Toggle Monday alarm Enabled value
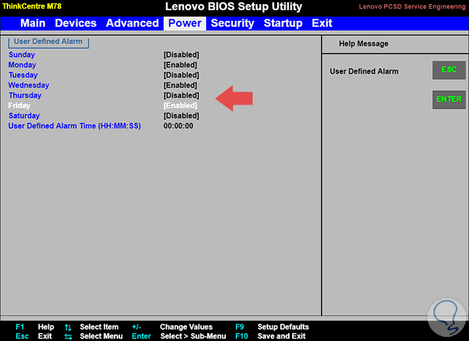469x341 pixels. click(180, 65)
